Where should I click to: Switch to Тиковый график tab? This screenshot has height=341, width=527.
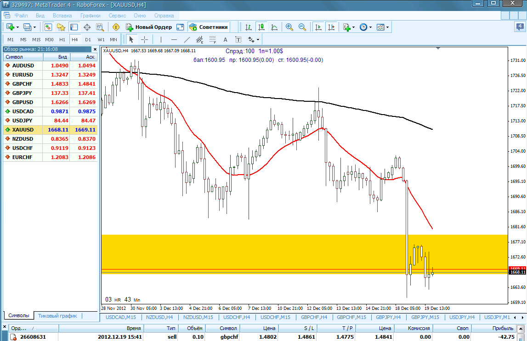click(x=57, y=316)
